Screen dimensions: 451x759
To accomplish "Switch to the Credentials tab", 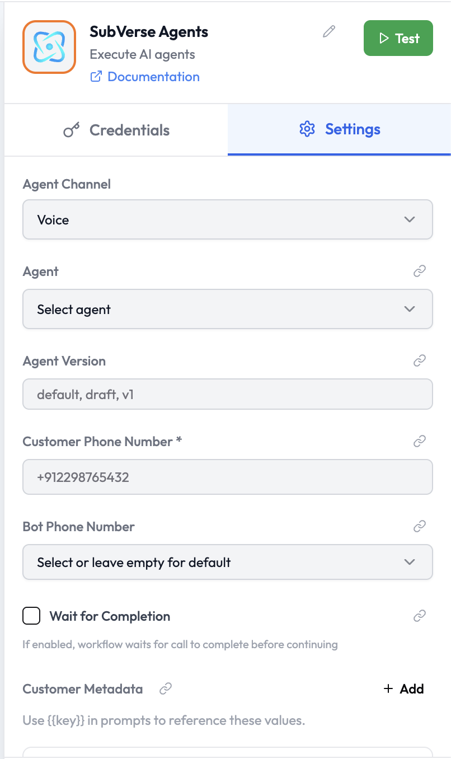I will pos(115,129).
